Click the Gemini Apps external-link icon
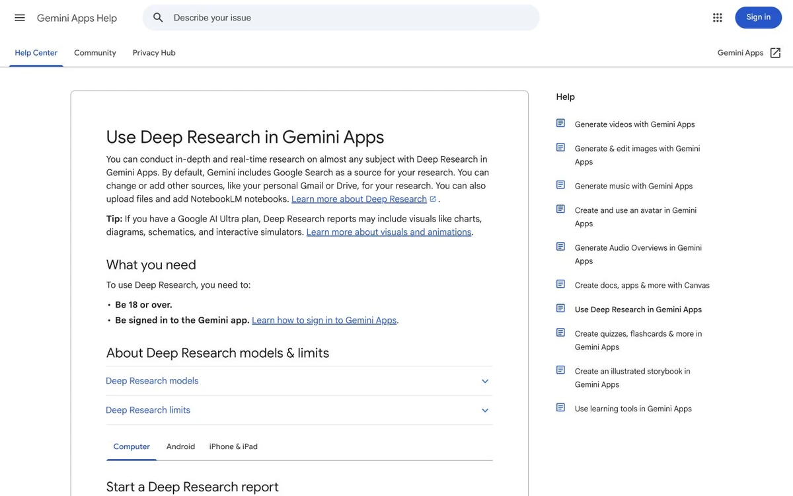The image size is (793, 496). pyautogui.click(x=776, y=53)
